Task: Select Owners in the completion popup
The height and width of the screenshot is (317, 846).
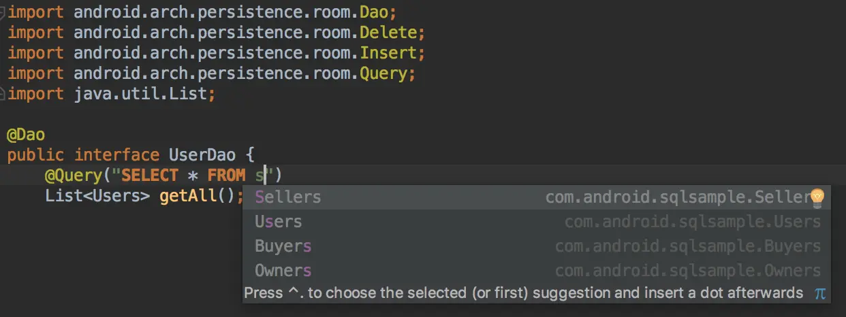Action: 283,271
